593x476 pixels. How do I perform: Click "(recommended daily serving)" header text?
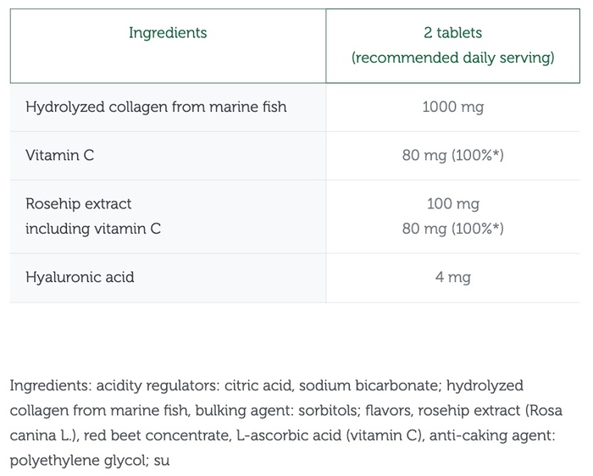click(452, 58)
